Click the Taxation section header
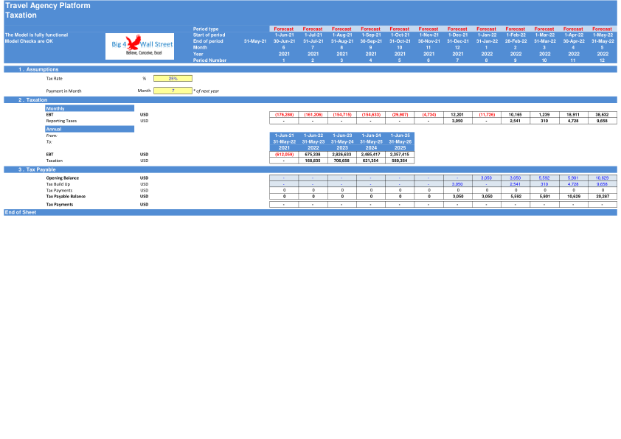This screenshot has height=439, width=621. tap(310, 99)
